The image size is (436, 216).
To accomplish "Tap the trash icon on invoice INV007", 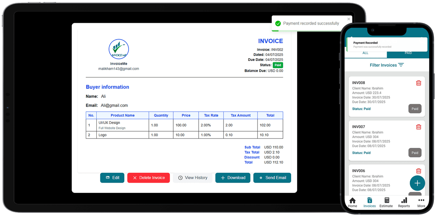I will (419, 127).
